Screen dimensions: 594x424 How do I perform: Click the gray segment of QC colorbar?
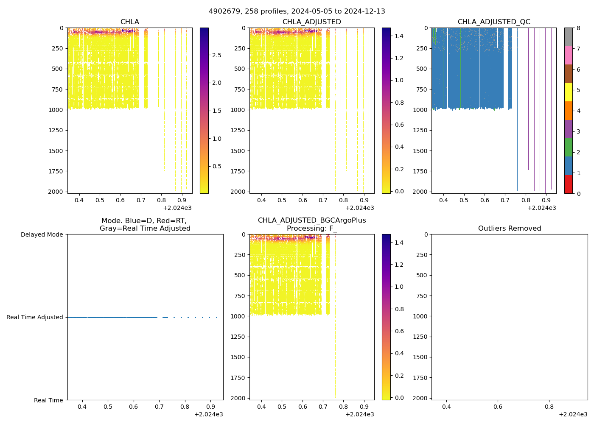pyautogui.click(x=569, y=37)
